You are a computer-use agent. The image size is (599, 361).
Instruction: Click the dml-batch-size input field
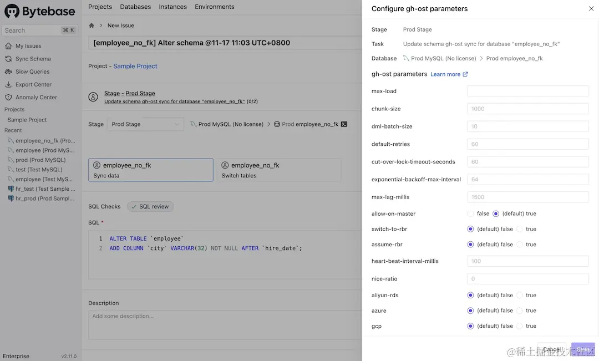(528, 126)
